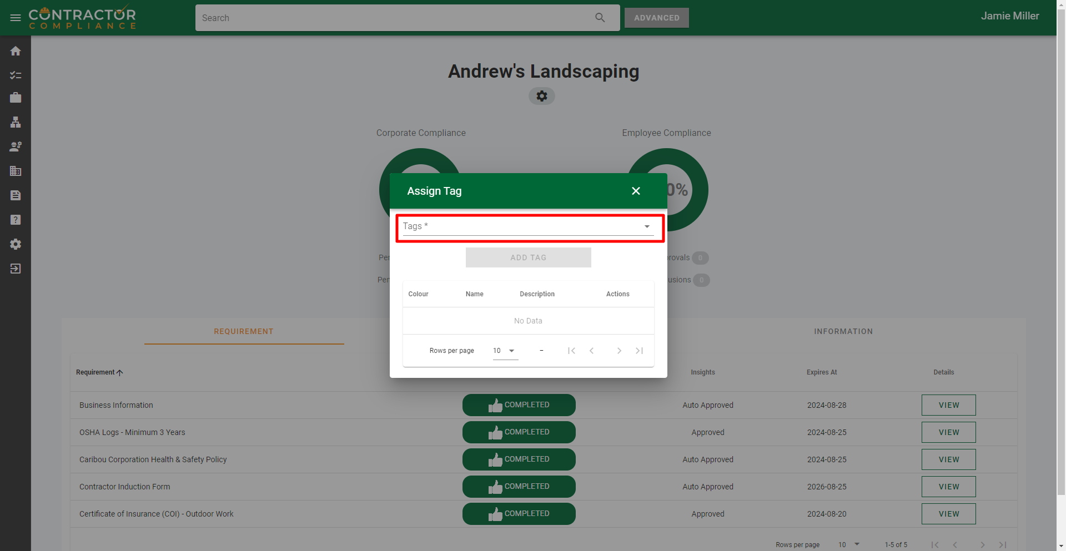Viewport: 1066px width, 551px height.
Task: Switch to the Information tab
Action: click(843, 331)
